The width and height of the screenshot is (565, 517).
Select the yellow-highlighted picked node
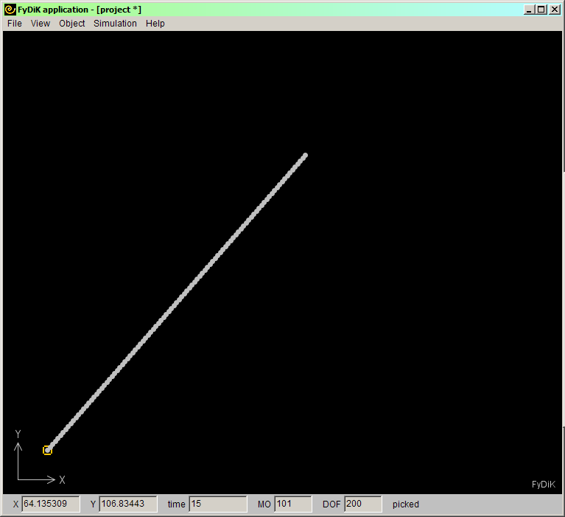pos(48,451)
